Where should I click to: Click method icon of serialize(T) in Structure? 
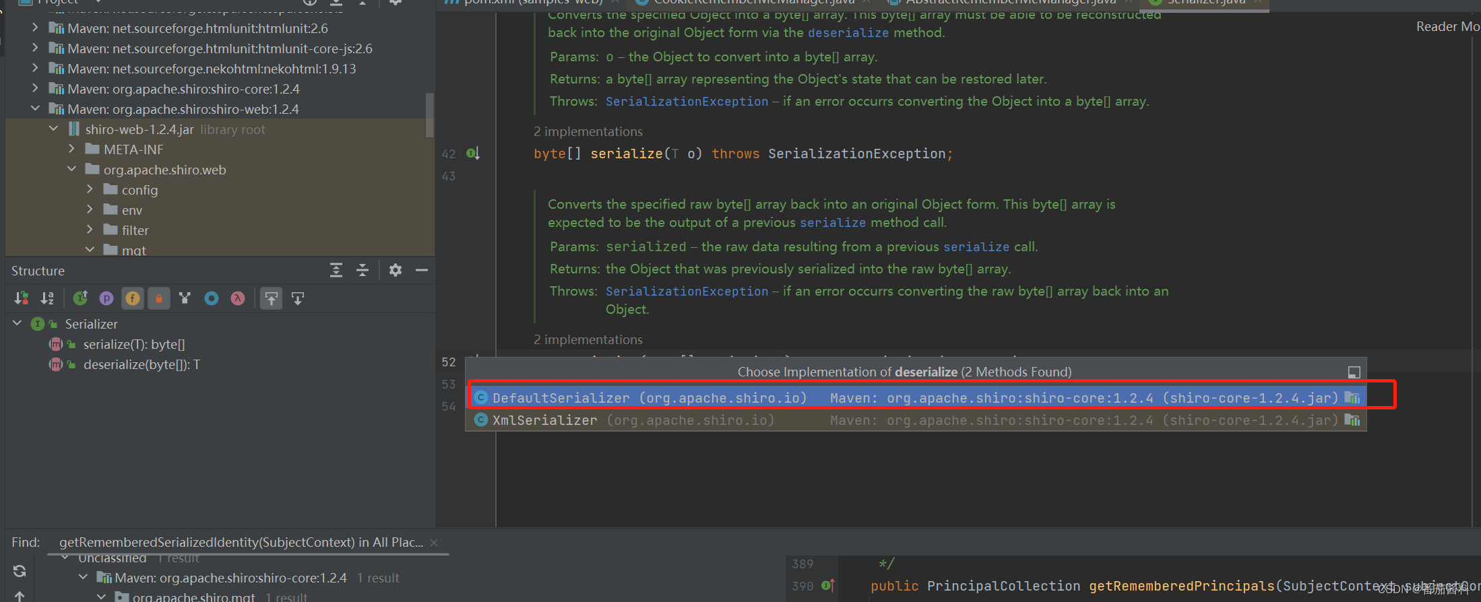click(x=55, y=344)
